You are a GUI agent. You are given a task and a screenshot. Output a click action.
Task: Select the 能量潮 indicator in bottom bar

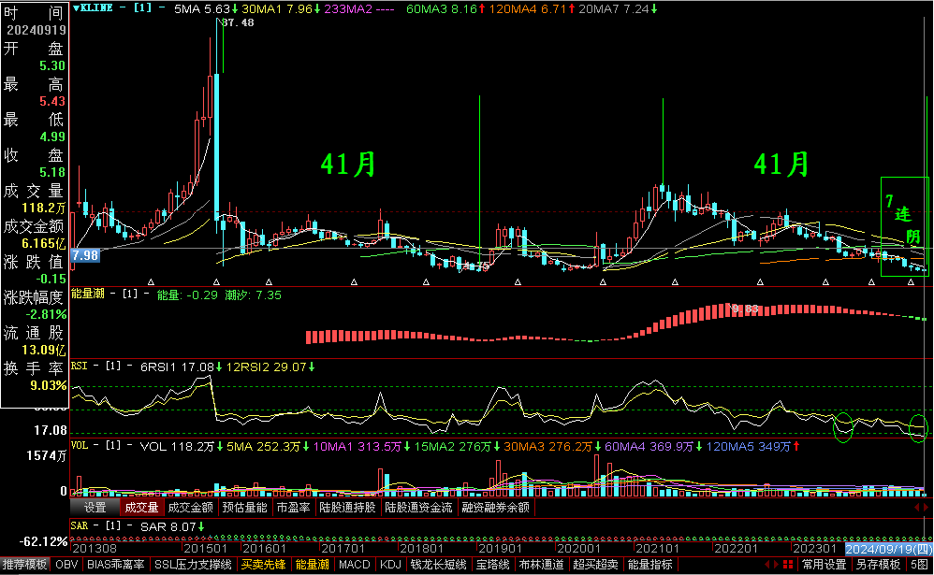(312, 565)
